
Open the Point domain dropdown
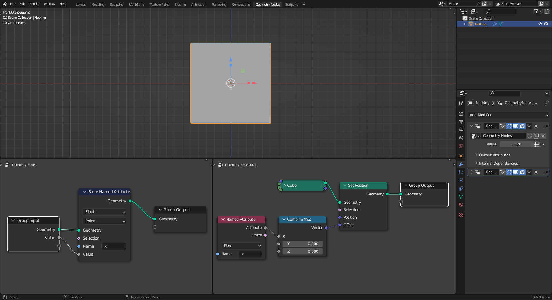click(x=105, y=221)
